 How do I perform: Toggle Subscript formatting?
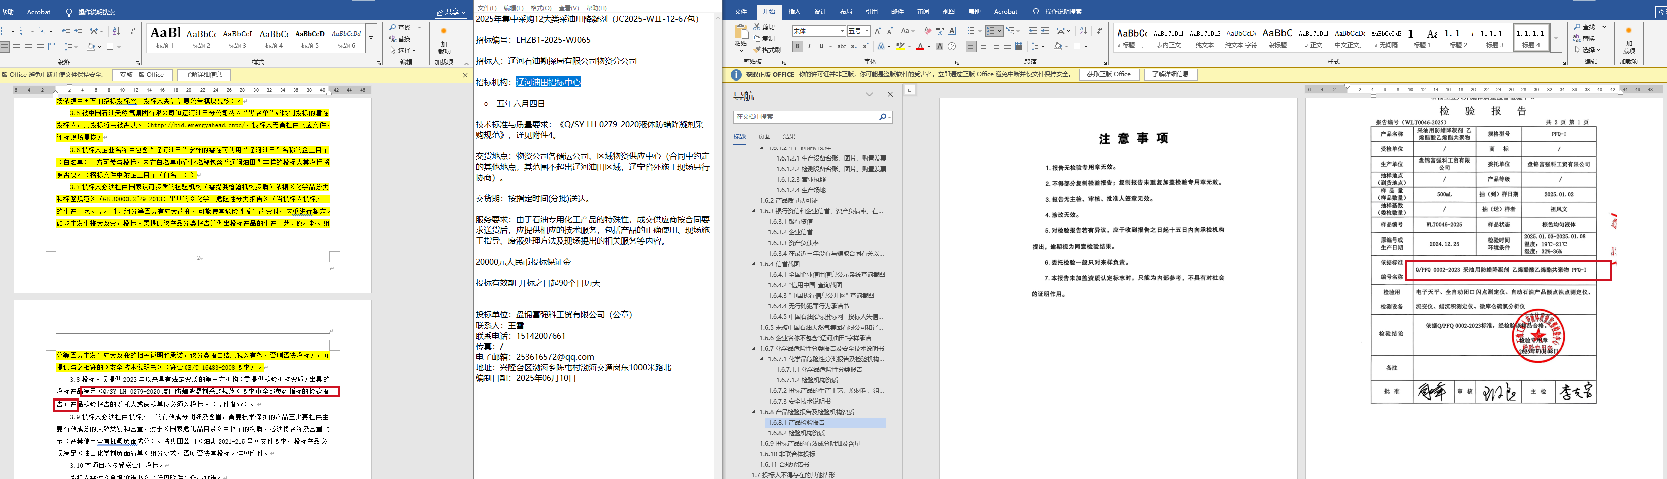[854, 47]
